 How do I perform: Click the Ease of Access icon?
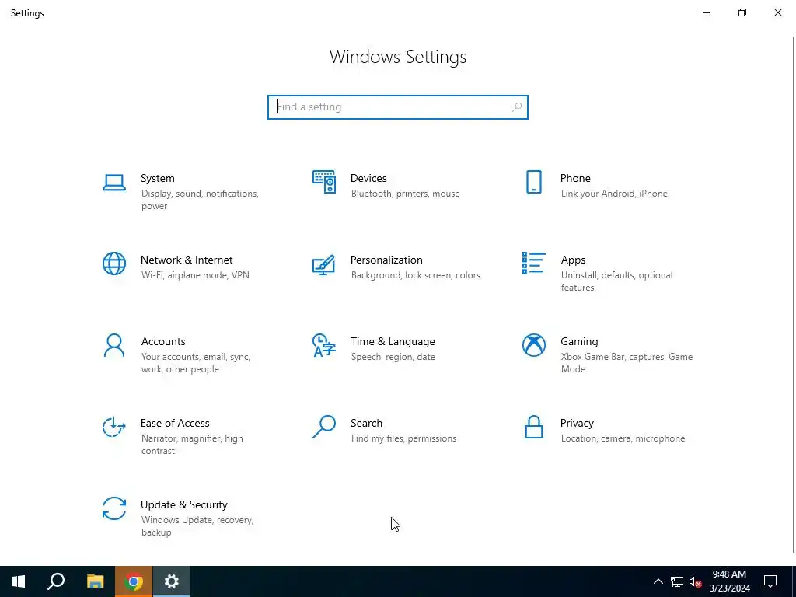pyautogui.click(x=113, y=427)
